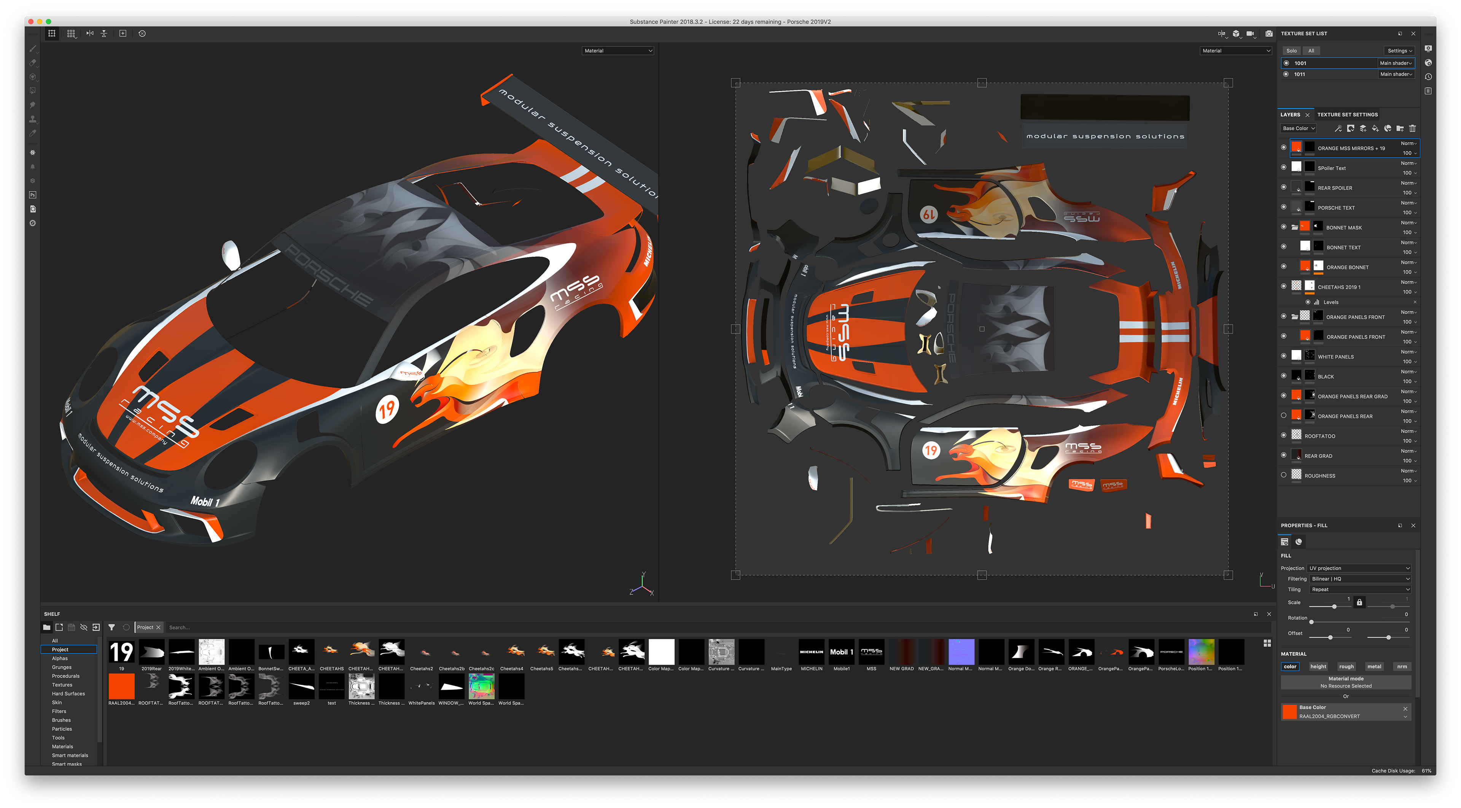Open Main shader dropdown for texture set 1001
This screenshot has height=808, width=1461.
[1396, 63]
